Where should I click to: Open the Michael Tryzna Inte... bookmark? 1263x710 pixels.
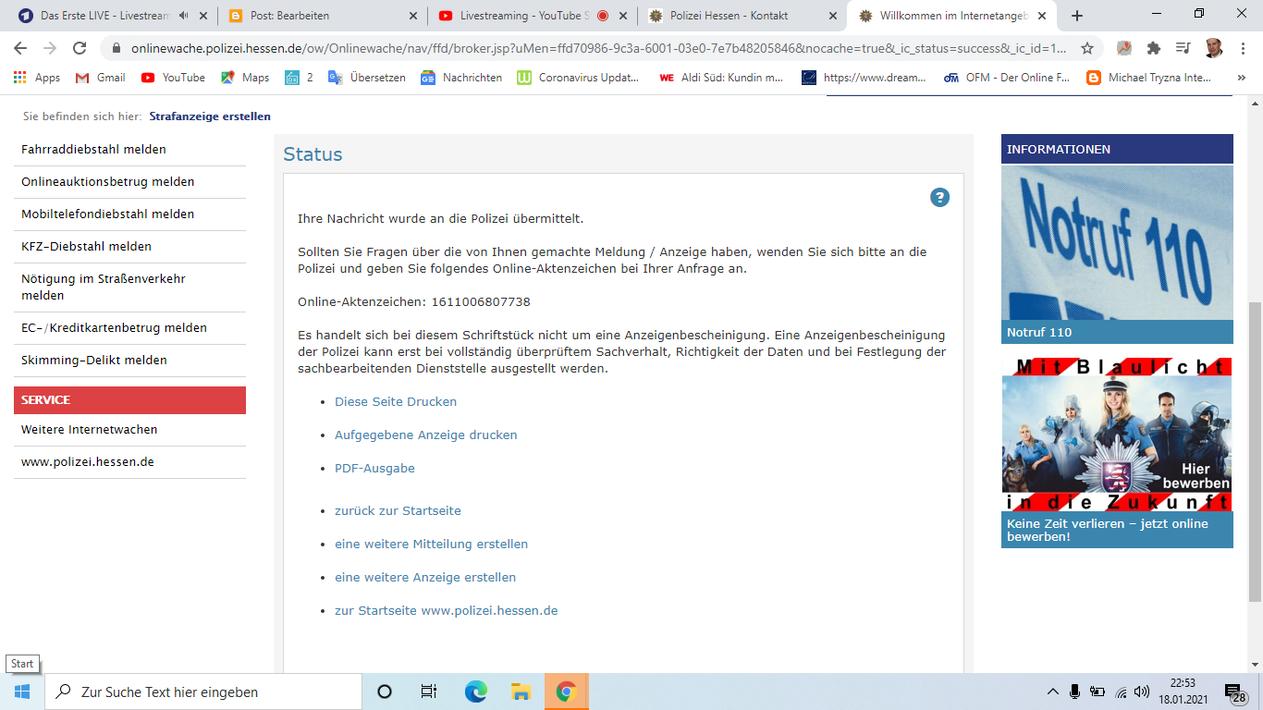[1149, 78]
